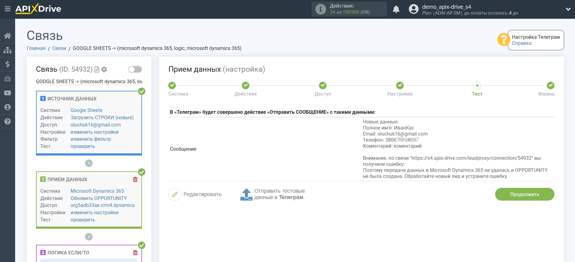575x262 pixels.
Task: Open the connection notes document icon
Action: click(x=97, y=70)
